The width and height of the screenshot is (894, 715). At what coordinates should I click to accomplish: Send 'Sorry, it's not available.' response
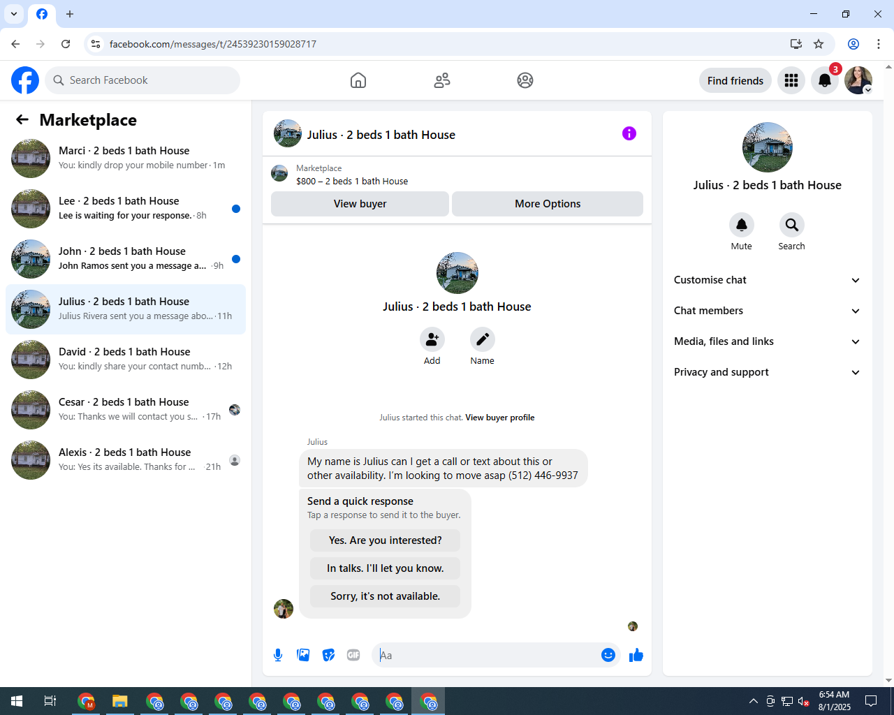pyautogui.click(x=386, y=596)
